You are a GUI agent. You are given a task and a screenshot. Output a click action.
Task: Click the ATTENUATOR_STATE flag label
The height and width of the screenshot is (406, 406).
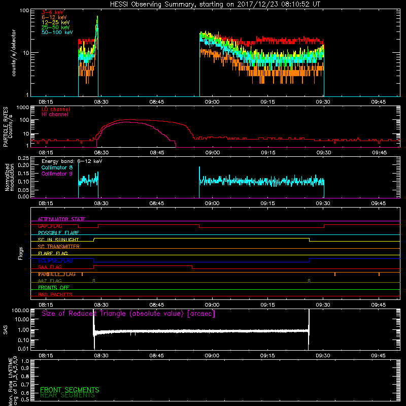tap(61, 219)
